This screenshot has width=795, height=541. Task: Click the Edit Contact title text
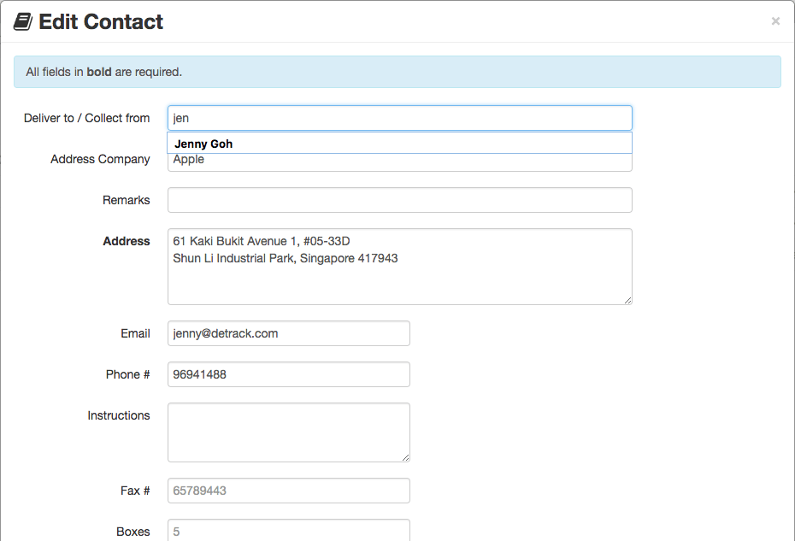click(x=101, y=22)
